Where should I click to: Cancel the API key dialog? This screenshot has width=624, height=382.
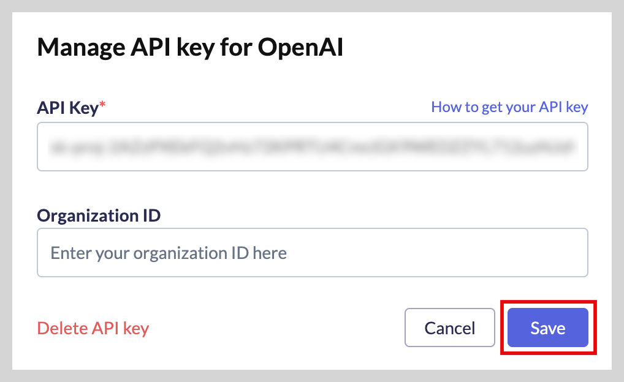point(450,328)
